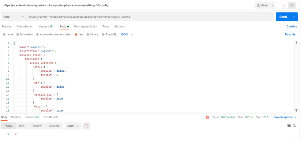
Task: Click the "description":"agustin" line
Action: click(x=37, y=51)
